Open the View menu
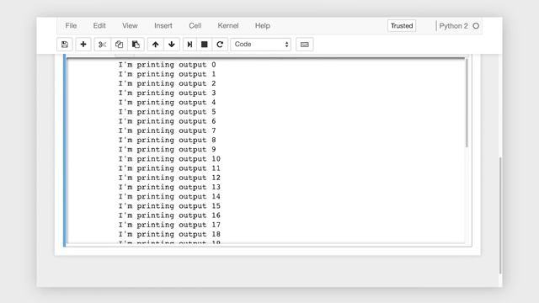This screenshot has width=539, height=303. click(130, 26)
